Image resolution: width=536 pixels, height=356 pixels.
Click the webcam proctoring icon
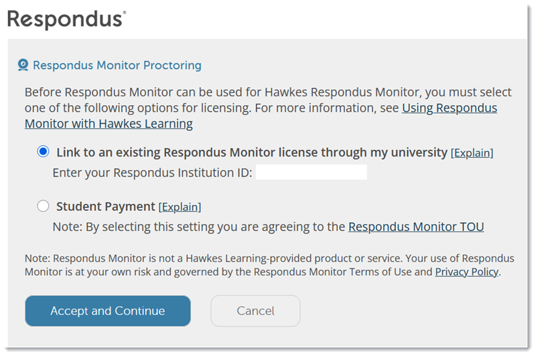tap(23, 65)
